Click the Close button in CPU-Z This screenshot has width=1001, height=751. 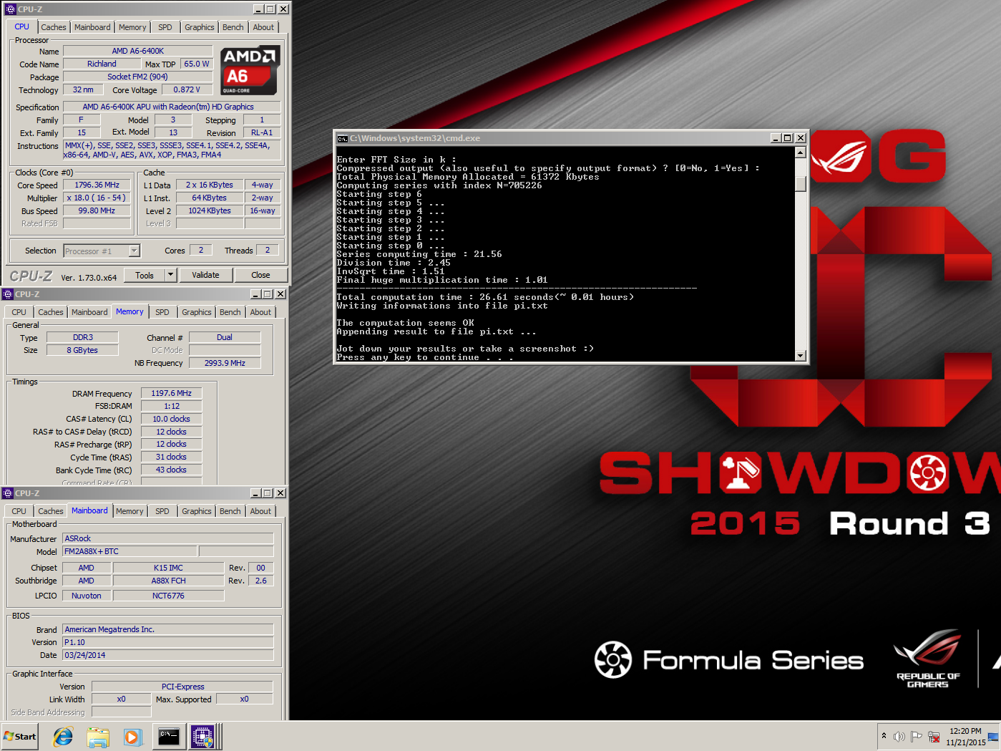tap(260, 275)
